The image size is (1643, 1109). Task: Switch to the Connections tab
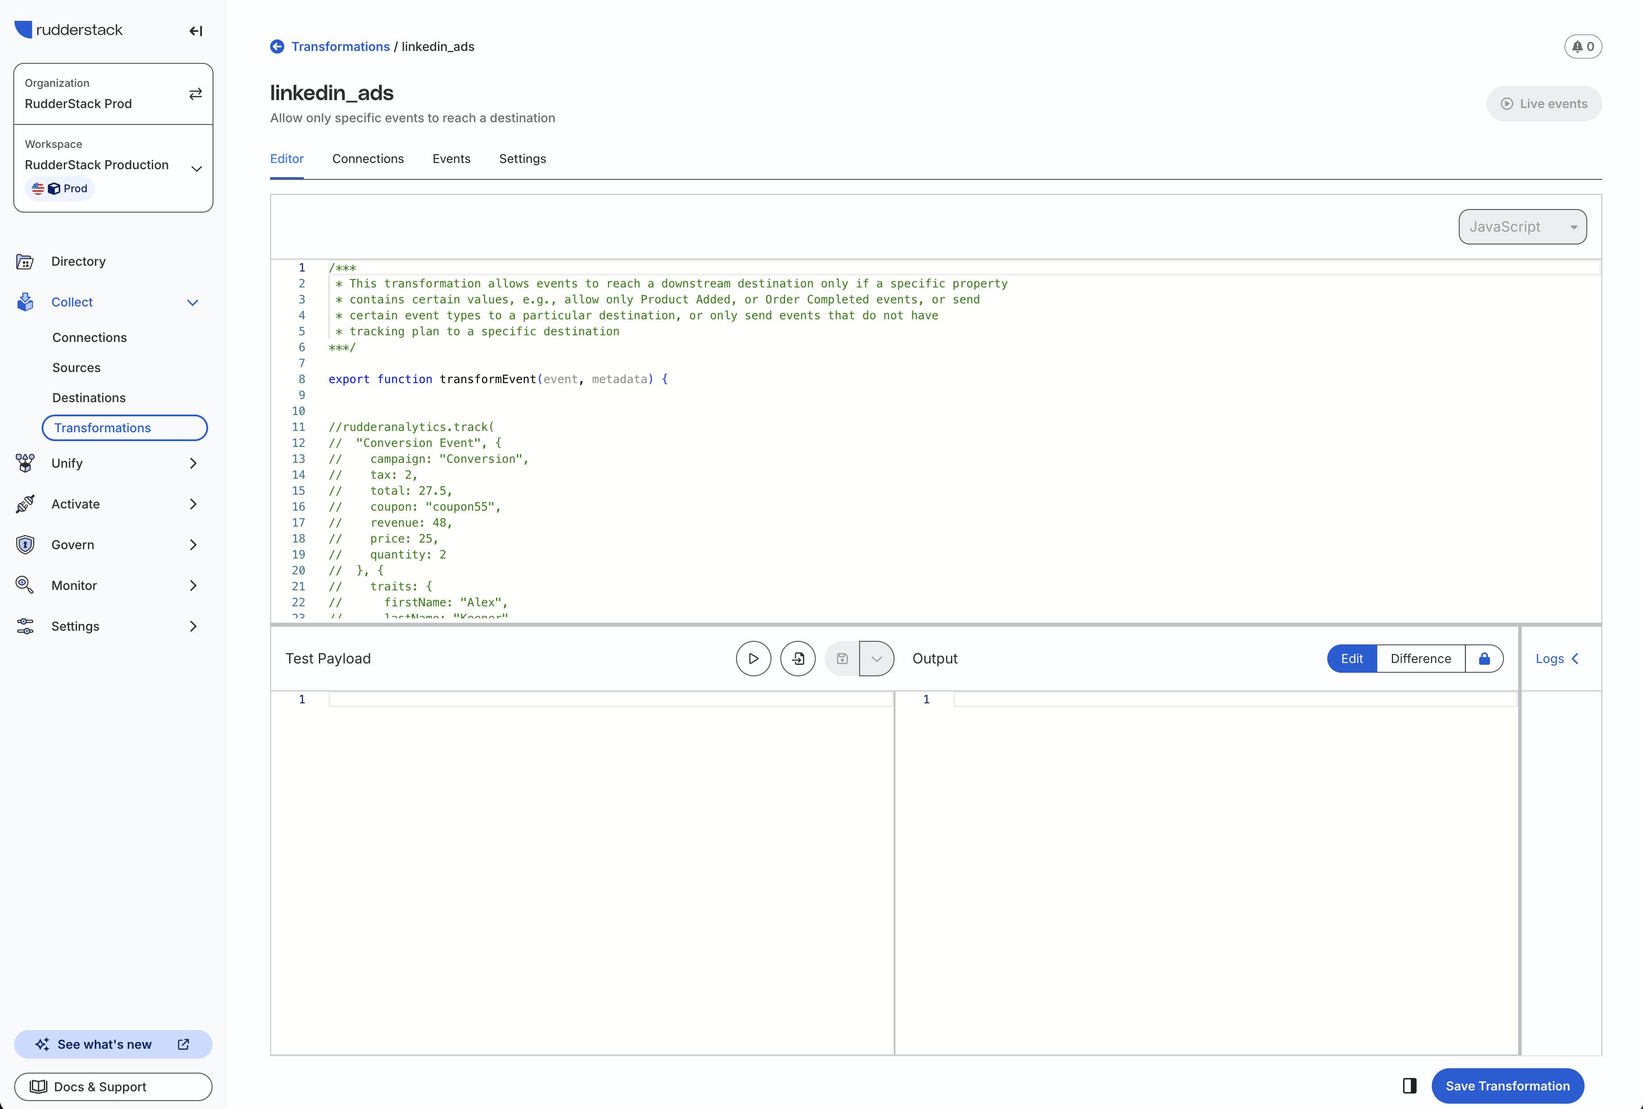point(368,158)
